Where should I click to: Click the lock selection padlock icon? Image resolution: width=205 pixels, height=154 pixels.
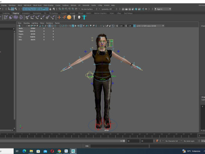pyautogui.click(x=50, y=9)
